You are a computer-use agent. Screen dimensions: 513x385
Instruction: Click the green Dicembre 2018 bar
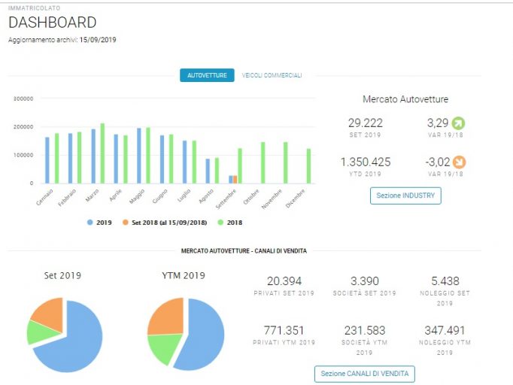(x=308, y=166)
